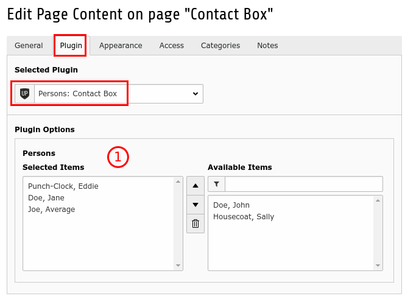Add Housecoat, Sally from Available Items
Screen dimensions: 405x296
[x=244, y=217]
